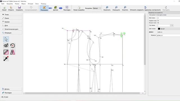Expand the Линия tools section

[x=12, y=18]
